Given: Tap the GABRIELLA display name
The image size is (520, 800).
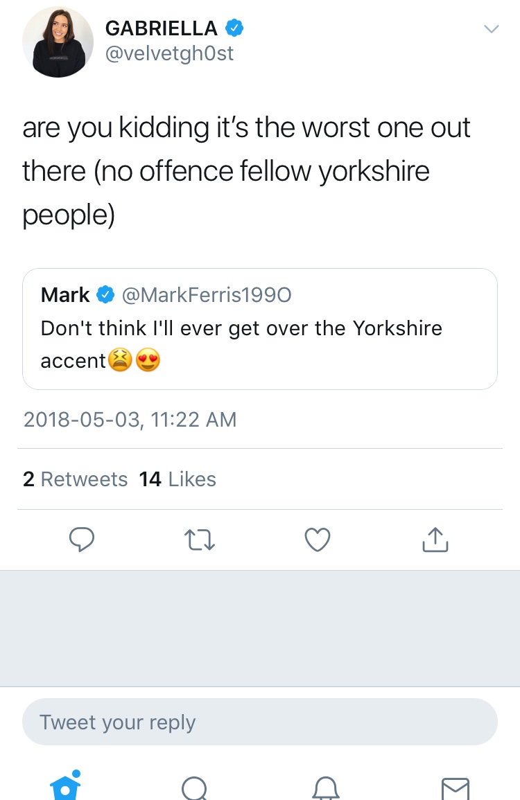Looking at the screenshot, I should pos(161,28).
